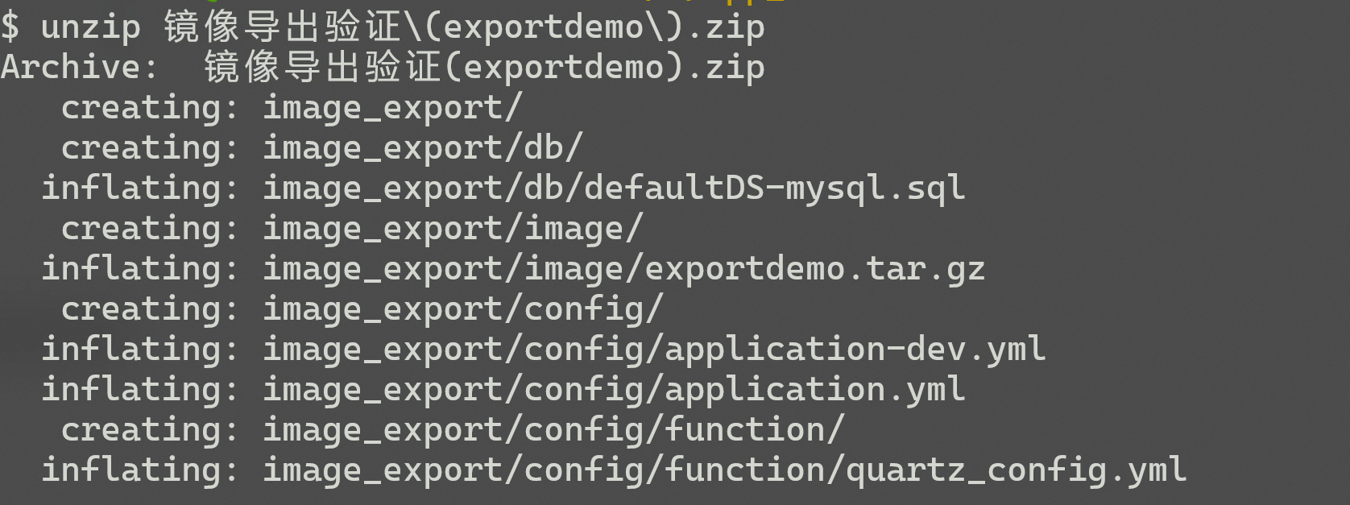Click the first creating: label
This screenshot has height=505, width=1350.
[x=150, y=108]
